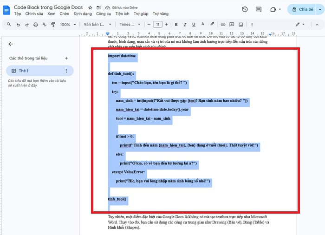
Task: Click the line 'def tinh_tuoi():'
Action: point(121,74)
